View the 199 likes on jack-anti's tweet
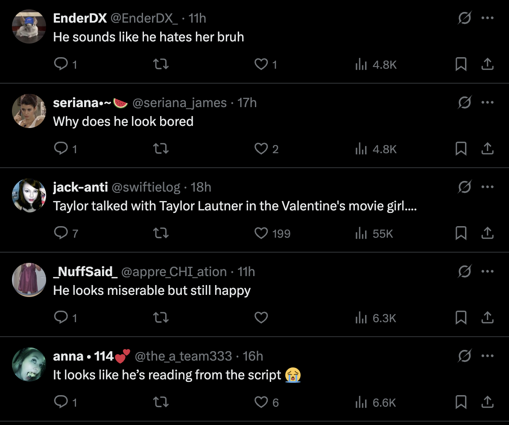The image size is (509, 425). click(x=272, y=233)
